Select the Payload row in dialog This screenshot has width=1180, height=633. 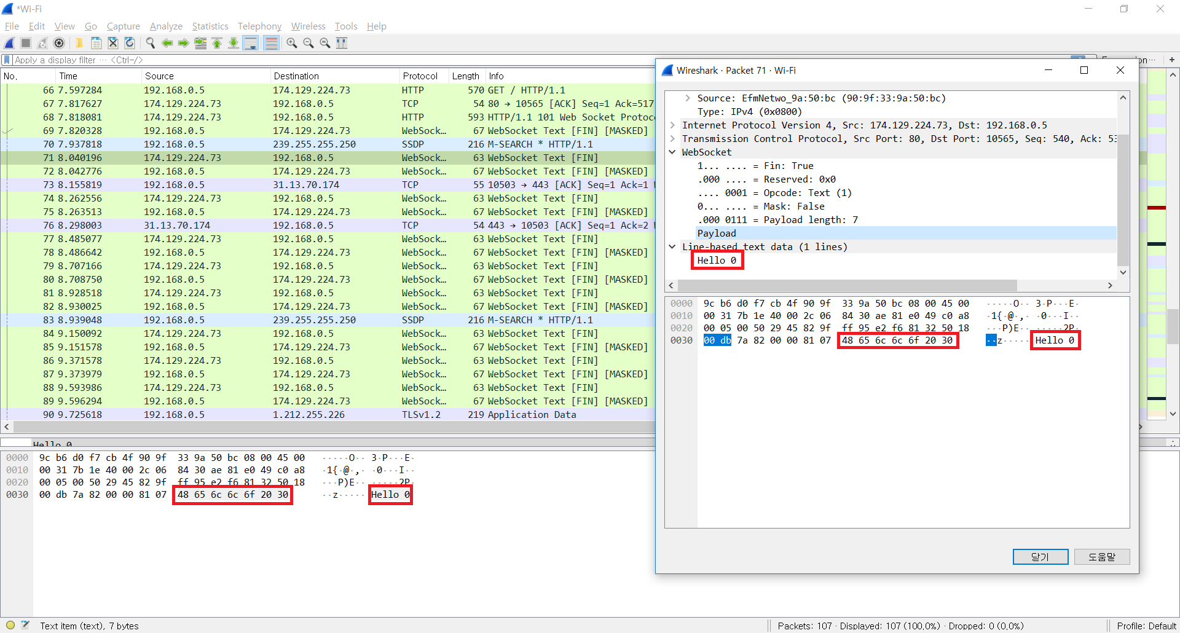tap(906, 234)
